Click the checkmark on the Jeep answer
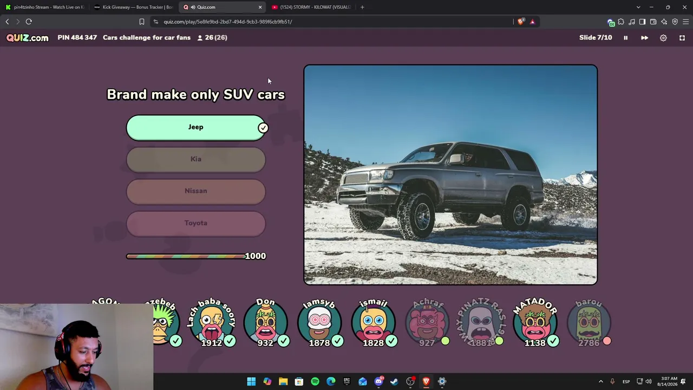Screen dimensions: 693x390 [263, 128]
